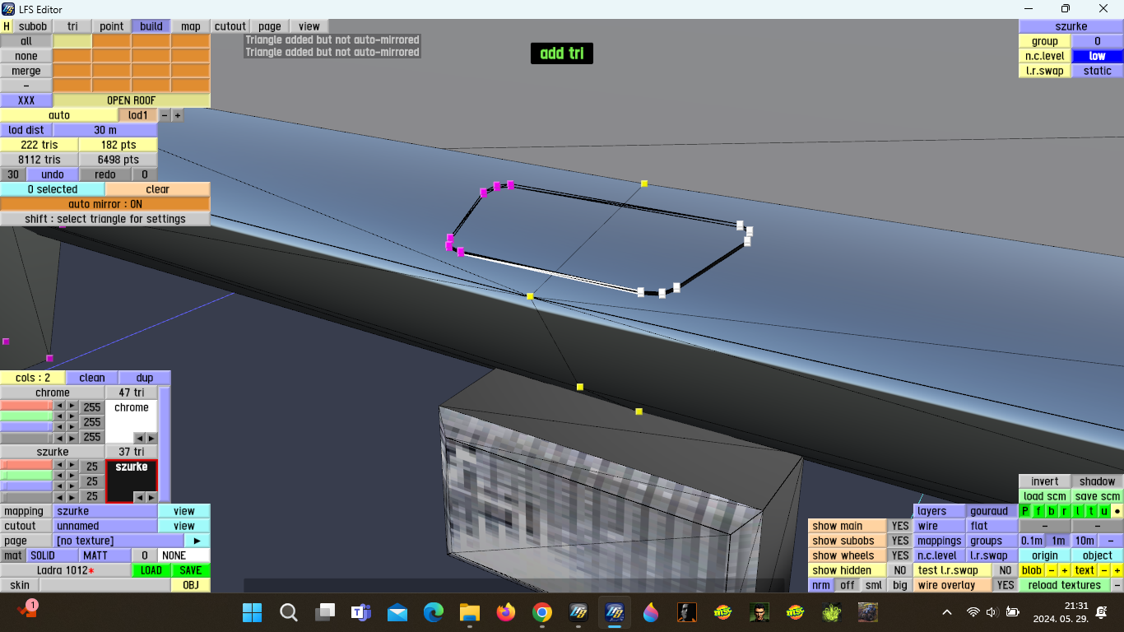This screenshot has width=1124, height=632.
Task: Open the paint drop app on taskbar
Action: tap(651, 612)
